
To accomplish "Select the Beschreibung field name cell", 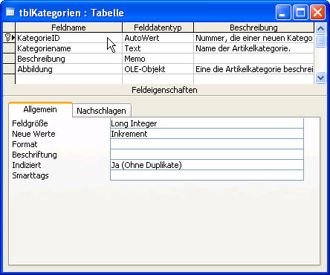I will pyautogui.click(x=68, y=59).
